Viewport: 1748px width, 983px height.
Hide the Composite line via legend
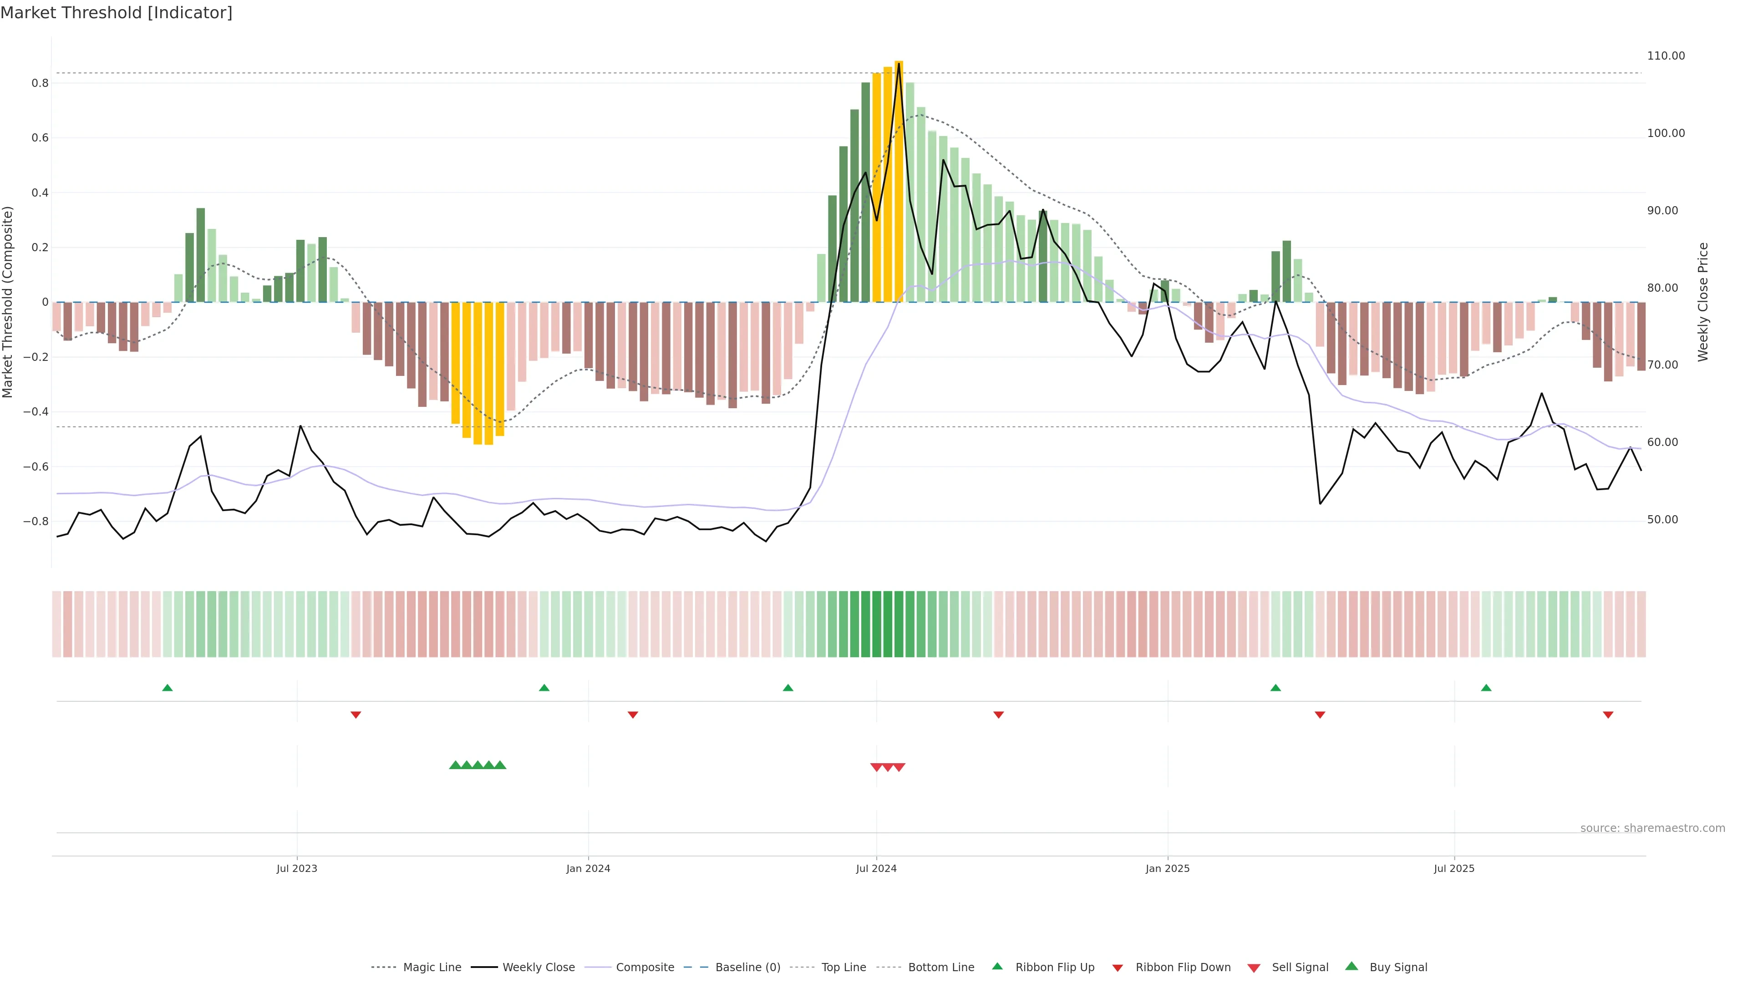pyautogui.click(x=645, y=968)
